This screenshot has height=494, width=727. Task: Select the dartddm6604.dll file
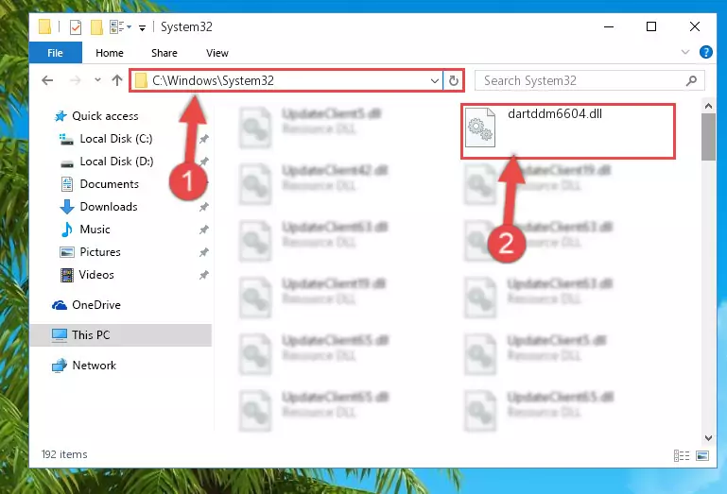pos(567,131)
